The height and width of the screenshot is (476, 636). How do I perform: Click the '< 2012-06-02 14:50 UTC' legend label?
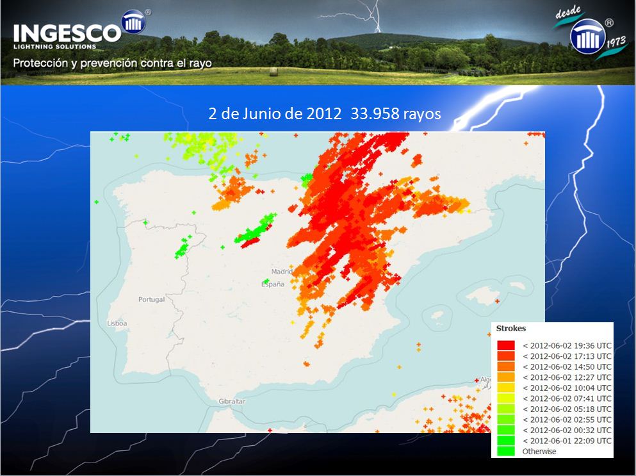566,366
